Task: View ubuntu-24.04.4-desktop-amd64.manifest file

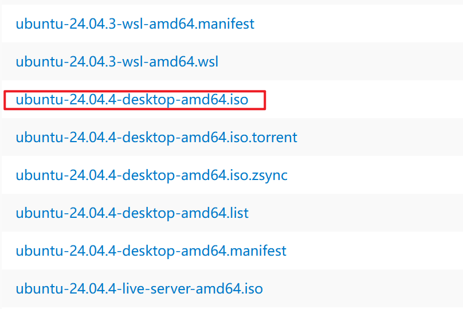Action: tap(151, 251)
